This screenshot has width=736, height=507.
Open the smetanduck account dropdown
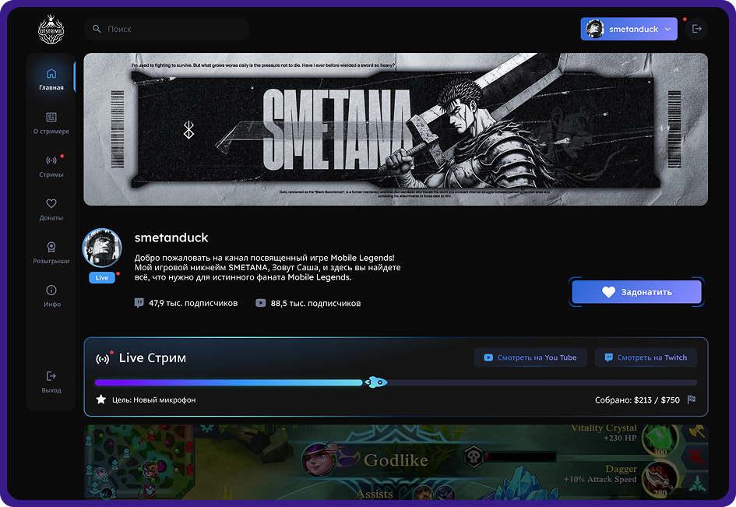click(x=629, y=29)
